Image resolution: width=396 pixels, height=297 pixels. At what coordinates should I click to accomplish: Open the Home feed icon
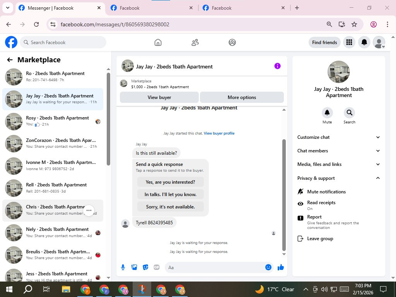(158, 43)
